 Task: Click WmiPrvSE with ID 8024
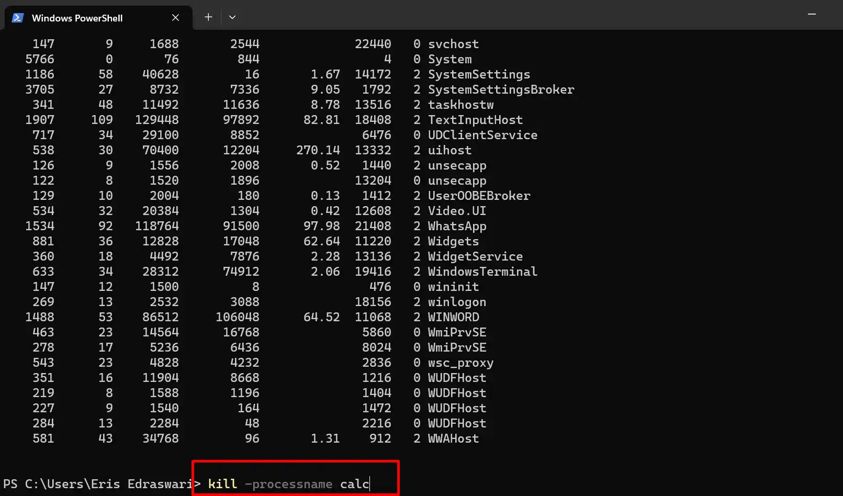[457, 347]
